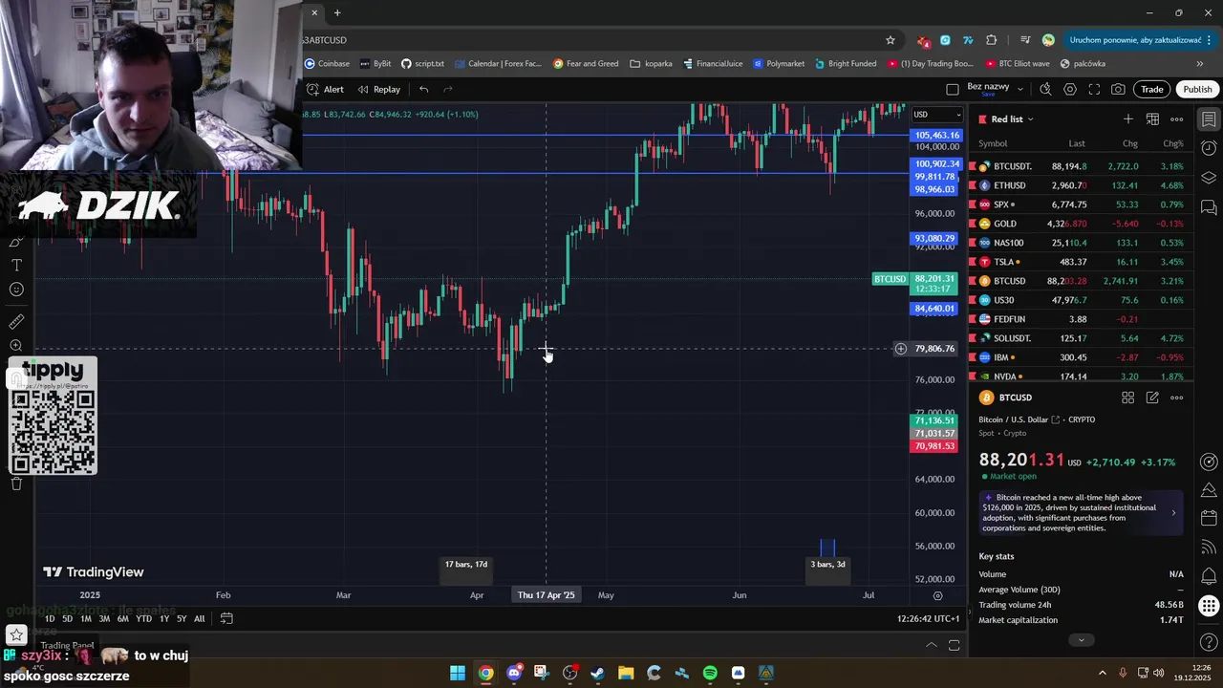Image resolution: width=1223 pixels, height=688 pixels.
Task: Open the emoji icons tool
Action: coord(16,290)
